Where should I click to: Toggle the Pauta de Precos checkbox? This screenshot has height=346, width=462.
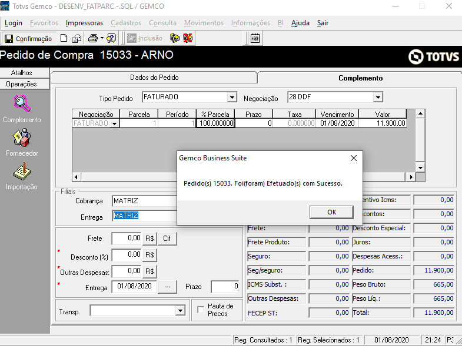click(201, 310)
